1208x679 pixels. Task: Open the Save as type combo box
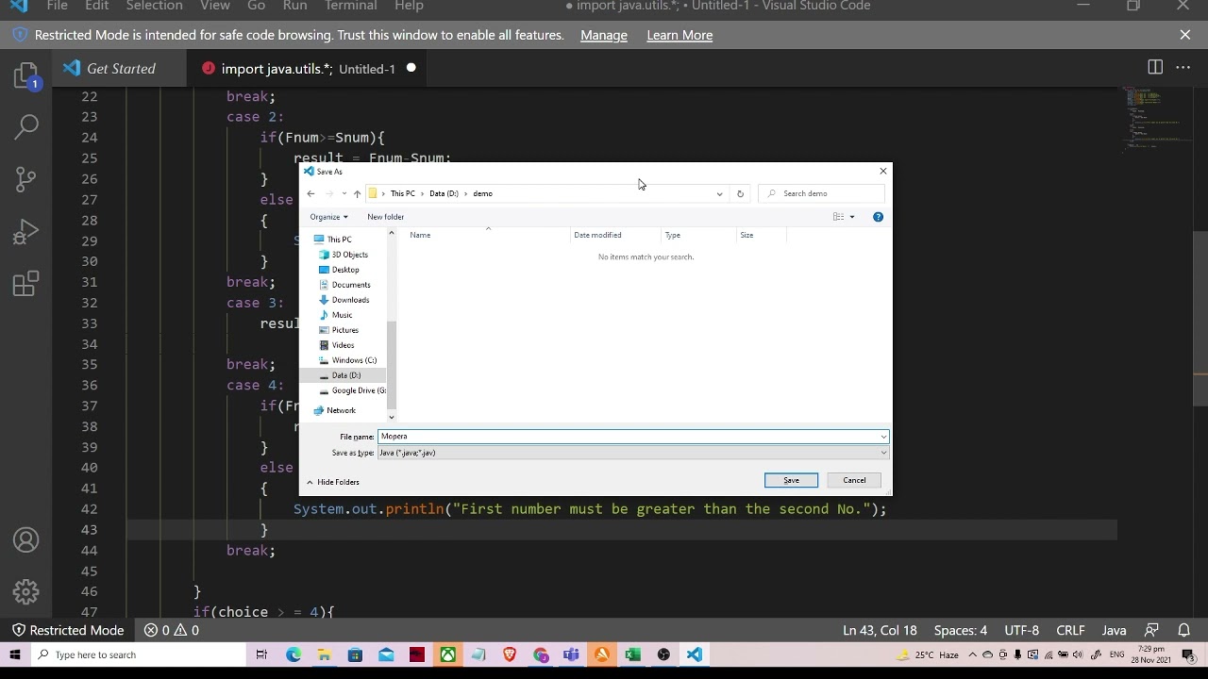click(x=632, y=453)
